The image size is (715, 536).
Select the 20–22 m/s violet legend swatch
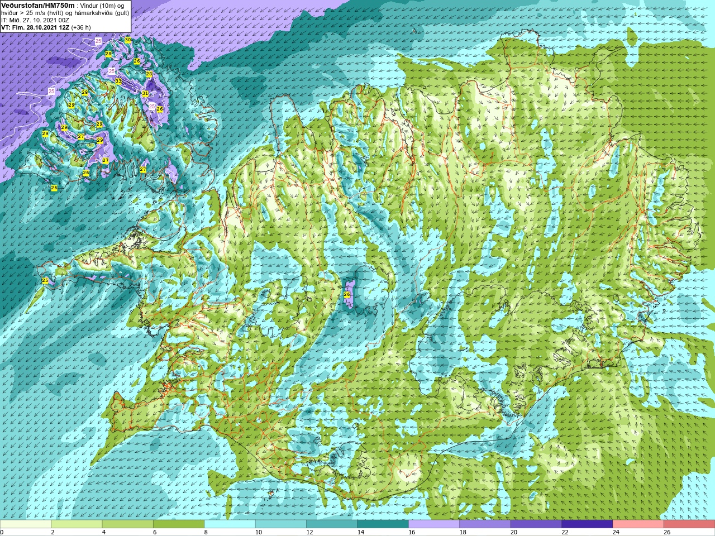click(536, 524)
